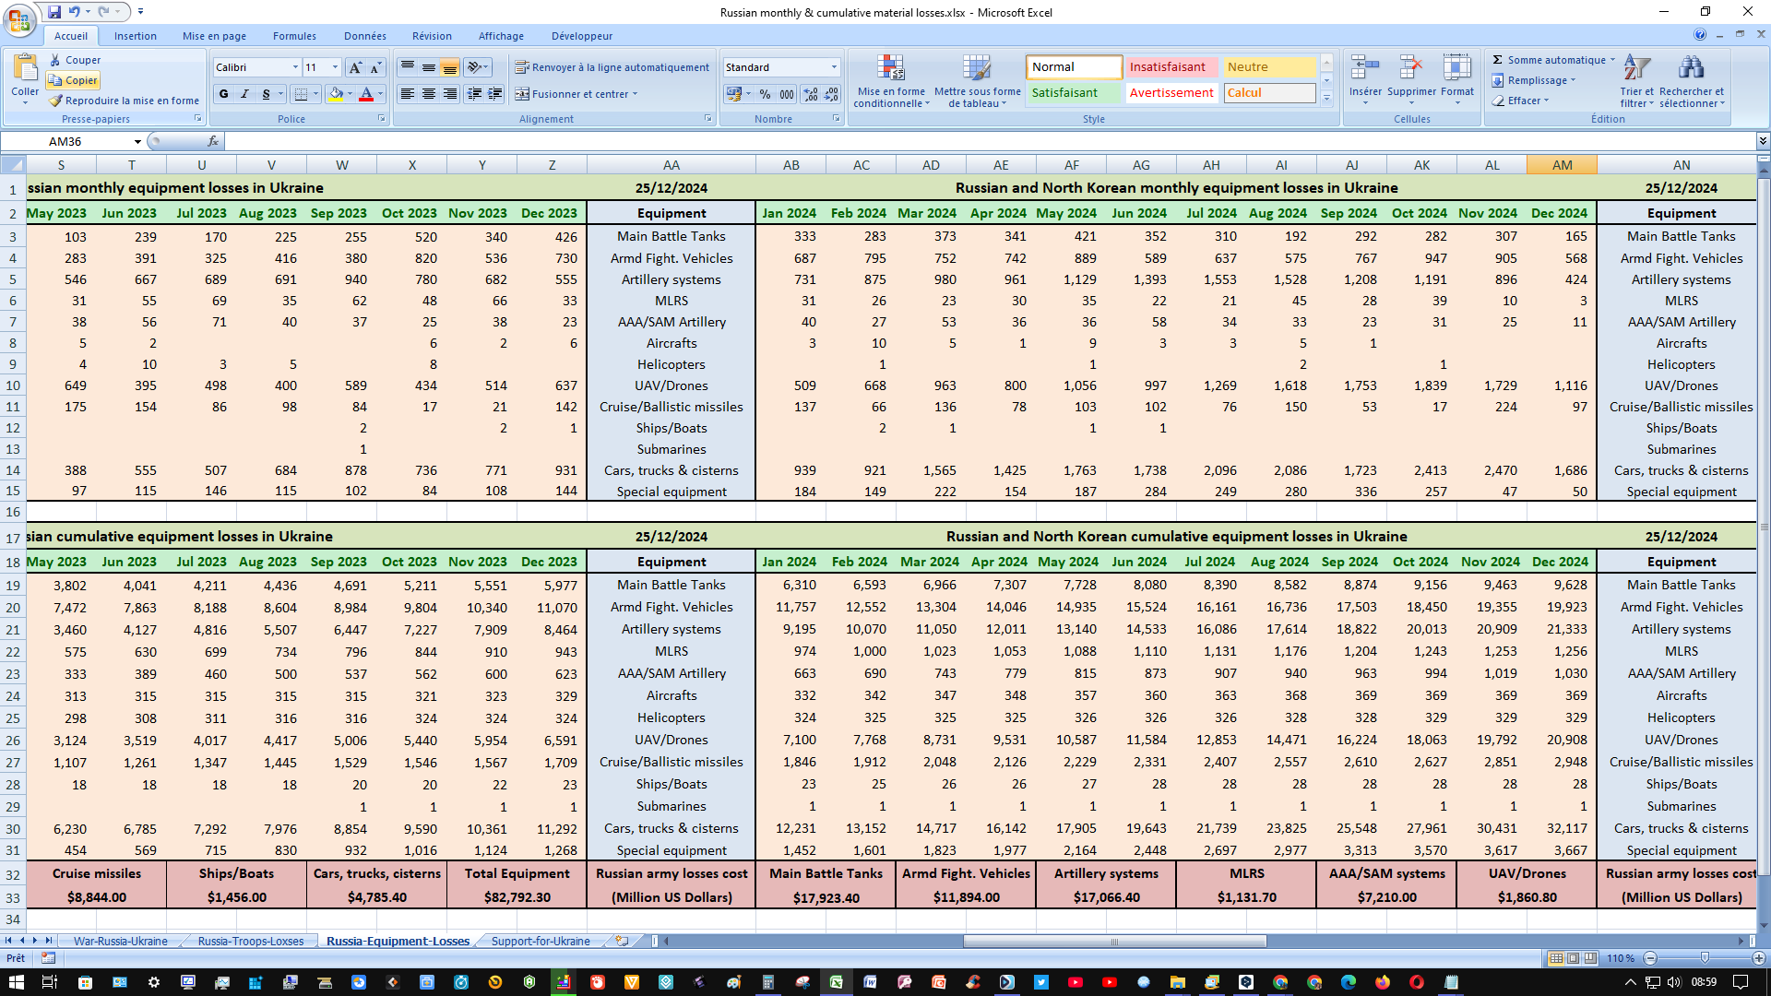Expand Somme automatique dropdown arrow
The width and height of the screenshot is (1771, 996).
1612,60
